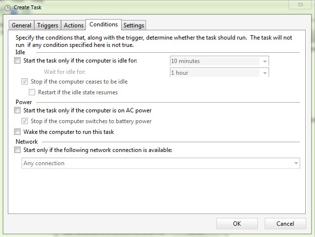Check Restart if the idle state resumes
Screen dimensions: 315x237
click(32, 92)
